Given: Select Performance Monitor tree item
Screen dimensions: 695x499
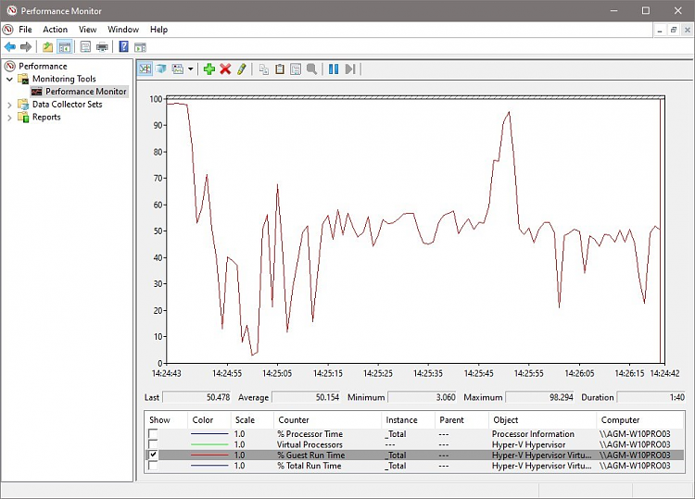Looking at the screenshot, I should [x=85, y=92].
